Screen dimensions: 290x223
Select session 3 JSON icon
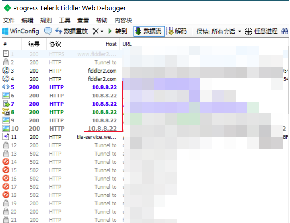(x=5, y=70)
